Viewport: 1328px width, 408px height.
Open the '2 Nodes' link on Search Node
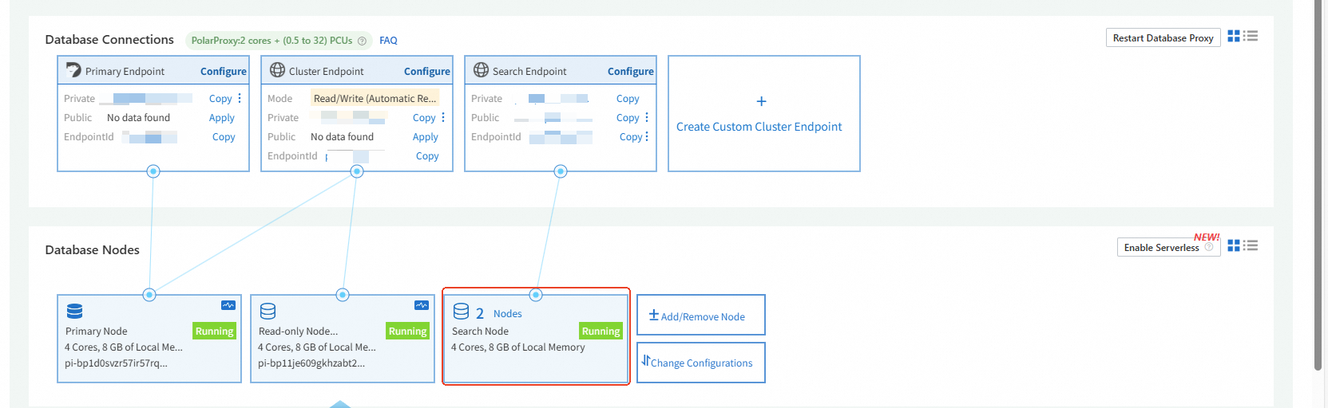(x=499, y=313)
